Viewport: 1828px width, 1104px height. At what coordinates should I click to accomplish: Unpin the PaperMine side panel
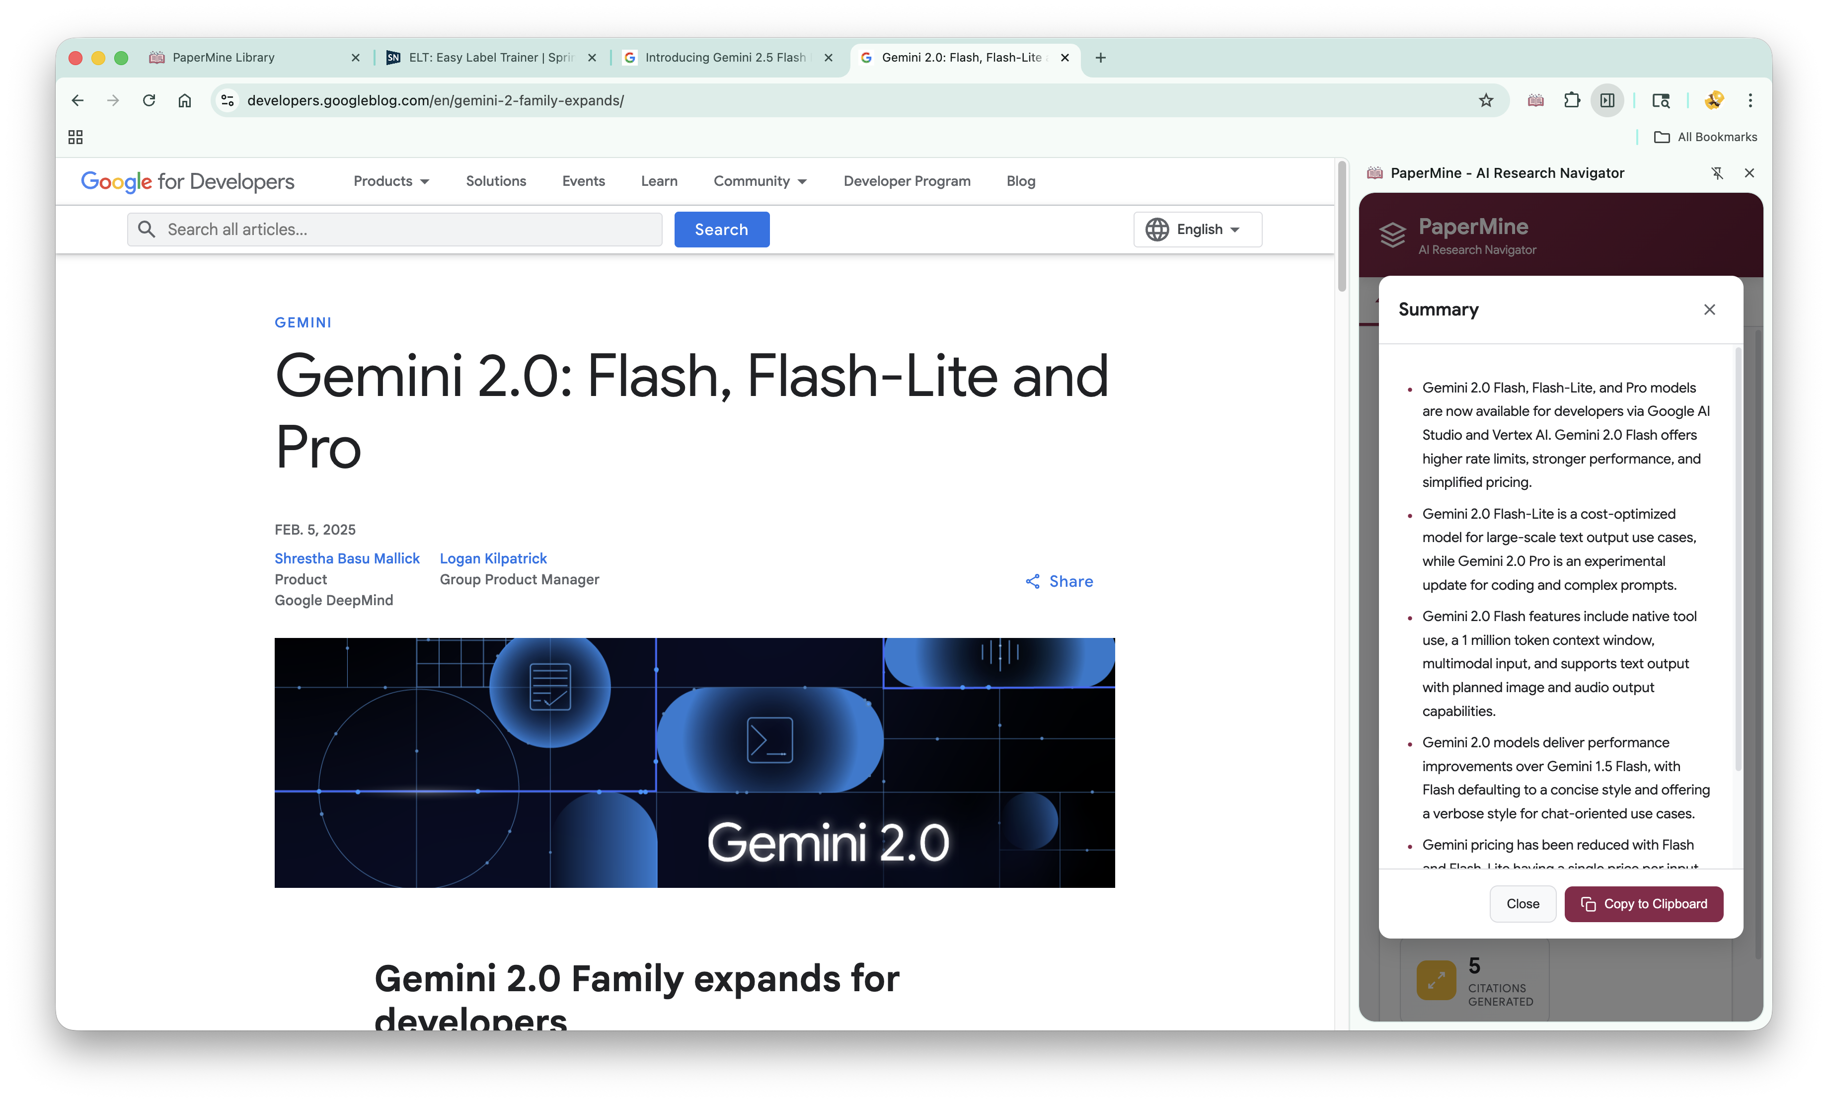(1717, 173)
